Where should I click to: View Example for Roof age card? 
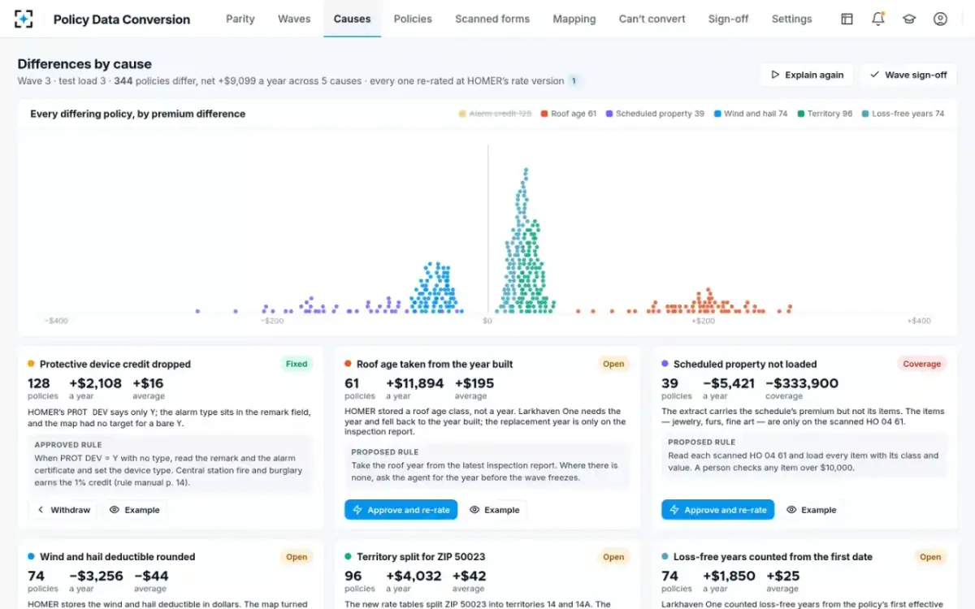[494, 510]
